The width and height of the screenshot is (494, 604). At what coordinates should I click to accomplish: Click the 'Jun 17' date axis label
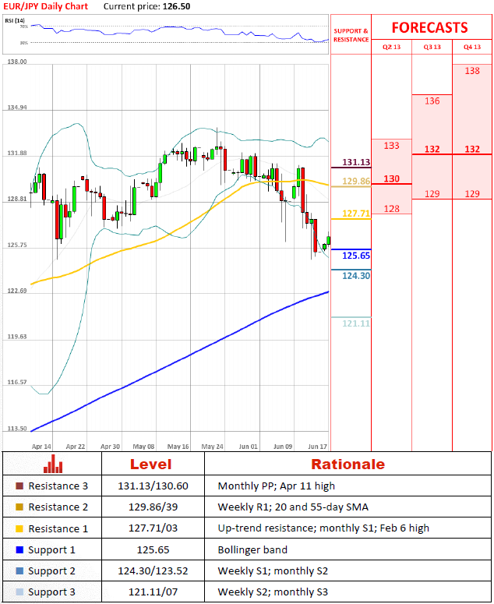318,447
